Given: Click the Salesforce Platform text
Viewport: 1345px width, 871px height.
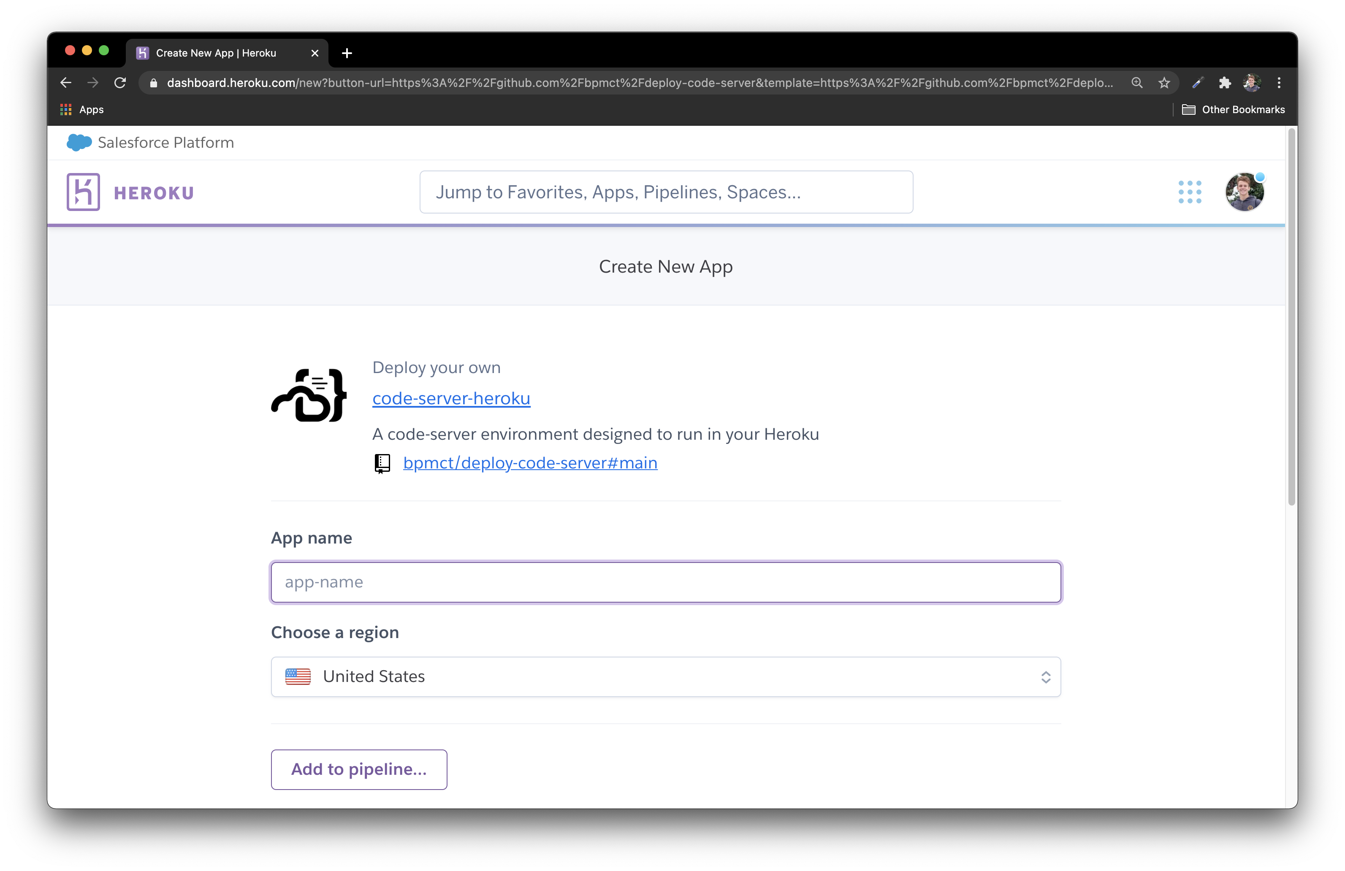Looking at the screenshot, I should 165,142.
